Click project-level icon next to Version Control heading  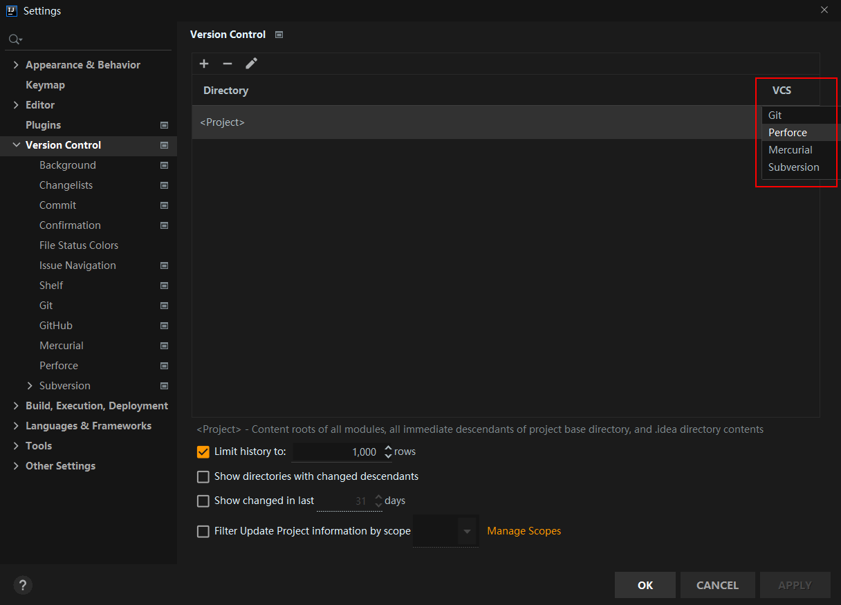[x=279, y=35]
